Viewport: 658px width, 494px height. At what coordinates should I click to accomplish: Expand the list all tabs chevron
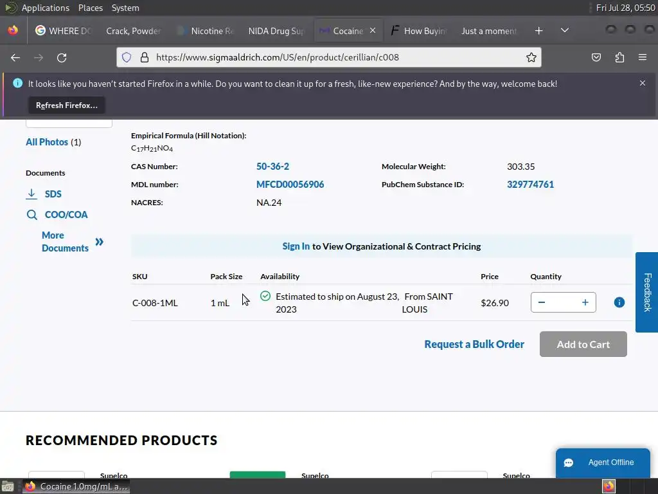(x=565, y=31)
